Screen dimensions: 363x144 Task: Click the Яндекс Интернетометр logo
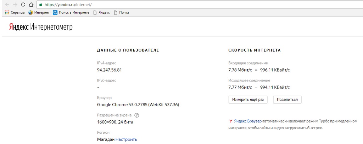tap(41, 27)
